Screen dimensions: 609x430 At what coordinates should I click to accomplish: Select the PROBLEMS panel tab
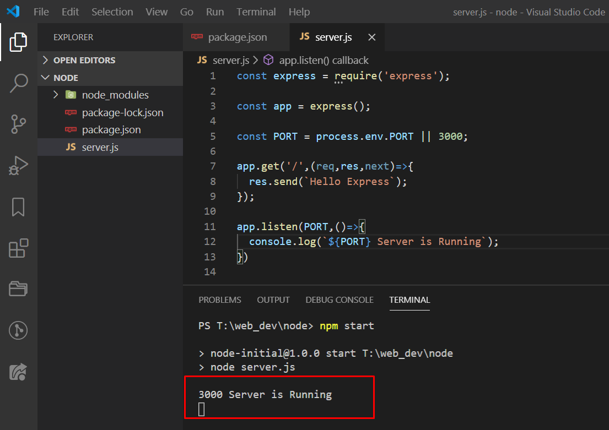click(219, 300)
